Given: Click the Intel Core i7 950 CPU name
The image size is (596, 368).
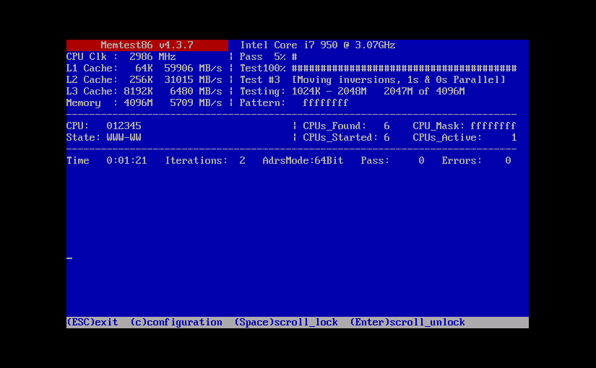Looking at the screenshot, I should tap(317, 45).
